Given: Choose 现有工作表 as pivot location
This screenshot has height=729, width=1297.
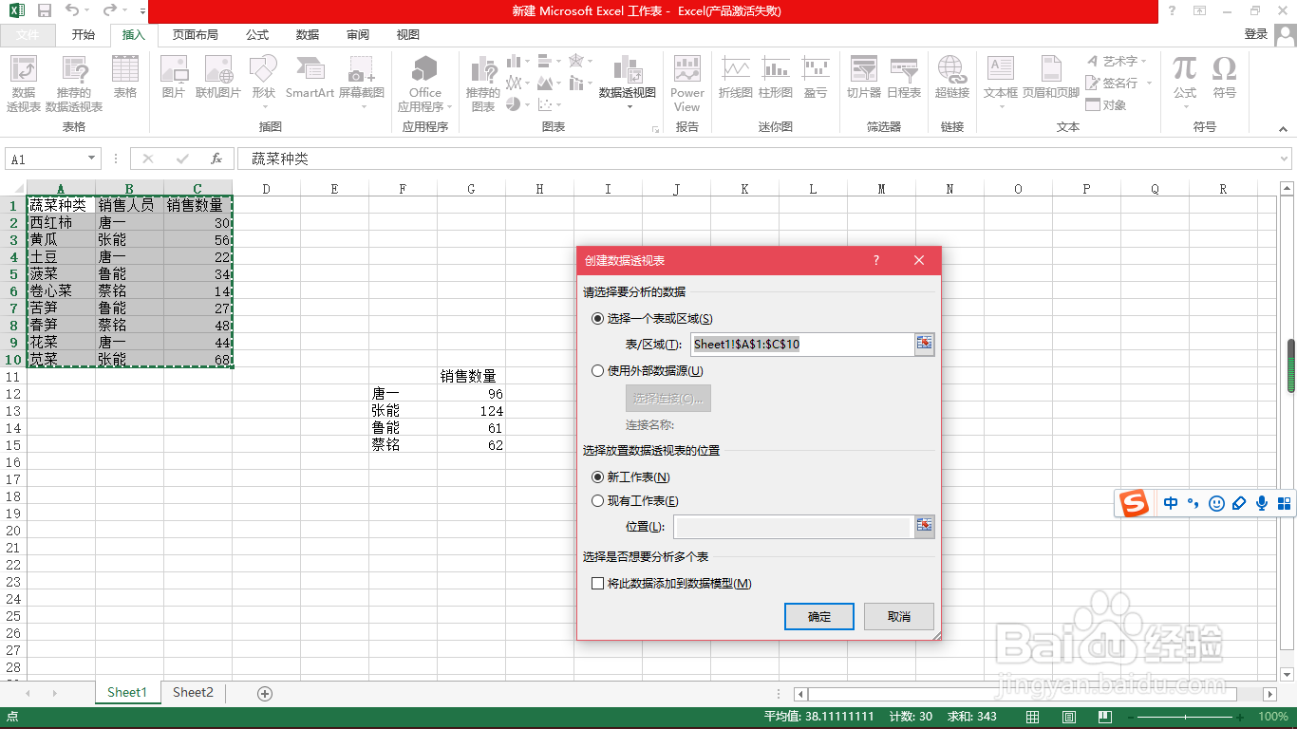Looking at the screenshot, I should pos(598,501).
